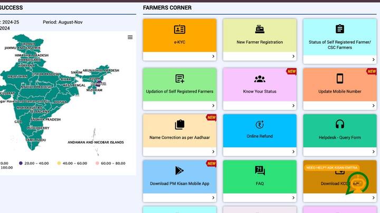Expand the Know Your Status card arrow
The width and height of the screenshot is (380, 213).
(x=293, y=106)
